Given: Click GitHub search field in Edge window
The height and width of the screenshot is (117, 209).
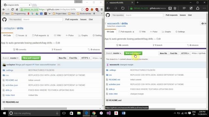Looking at the screenshot, I should 144,15.
